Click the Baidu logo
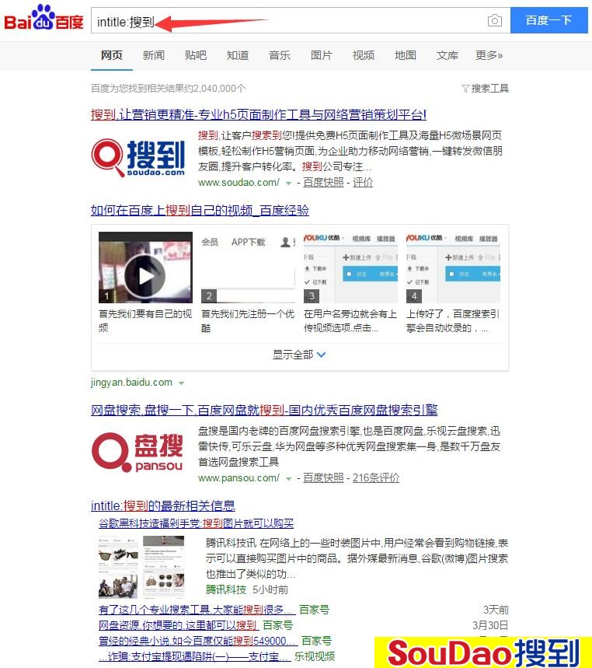The image size is (592, 668). click(44, 18)
